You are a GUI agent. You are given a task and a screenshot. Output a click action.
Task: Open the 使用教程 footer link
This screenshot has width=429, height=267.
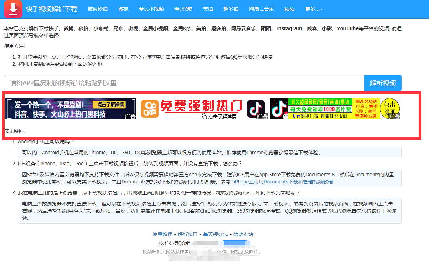point(162,234)
